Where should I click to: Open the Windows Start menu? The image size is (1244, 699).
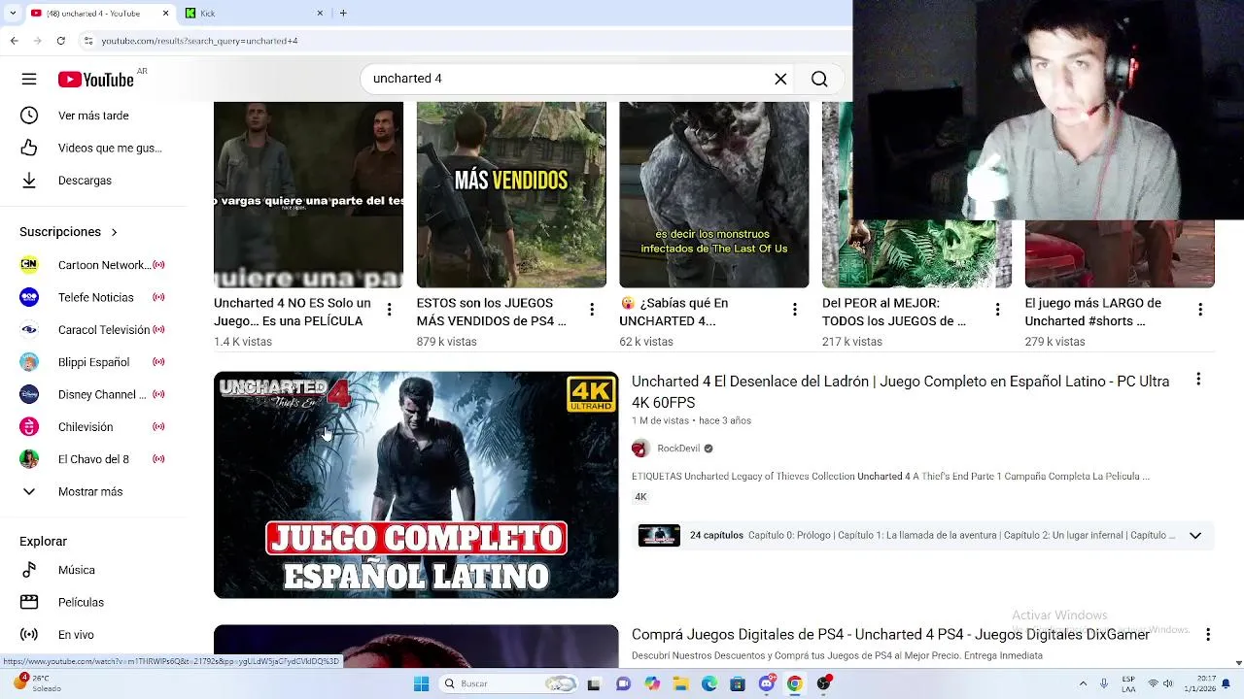pyautogui.click(x=421, y=683)
